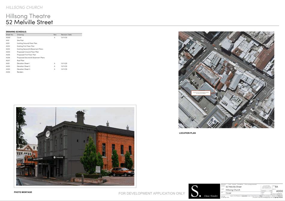Click the 'Roof Plan' drawing entry
Screen dimensions: 285x201
21,61
